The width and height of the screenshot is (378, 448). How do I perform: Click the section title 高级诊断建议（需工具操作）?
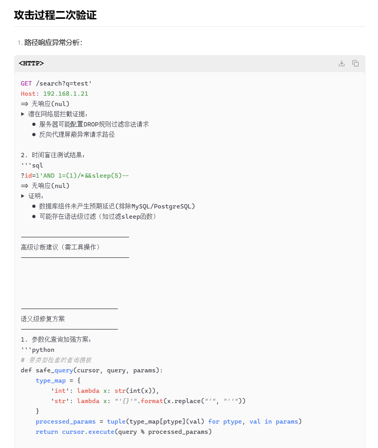point(60,247)
